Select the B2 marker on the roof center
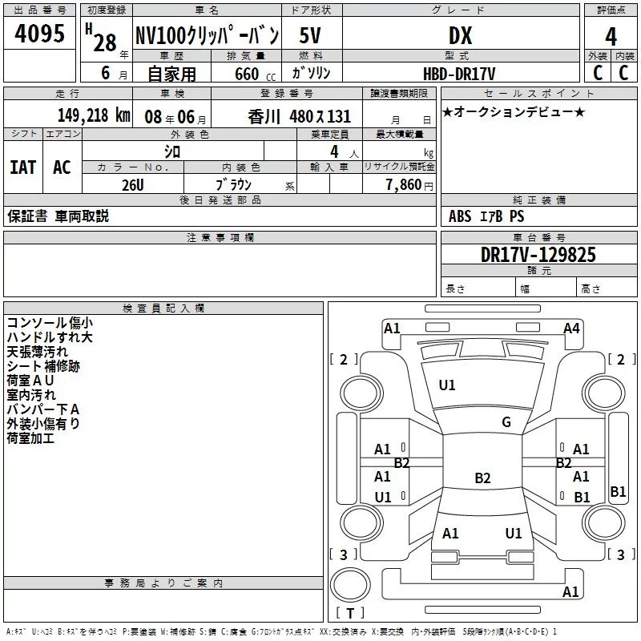 tap(482, 478)
